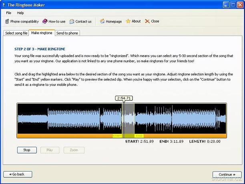Open the How to use help book icon
Viewport: 245px width, 184px height.
(45, 21)
